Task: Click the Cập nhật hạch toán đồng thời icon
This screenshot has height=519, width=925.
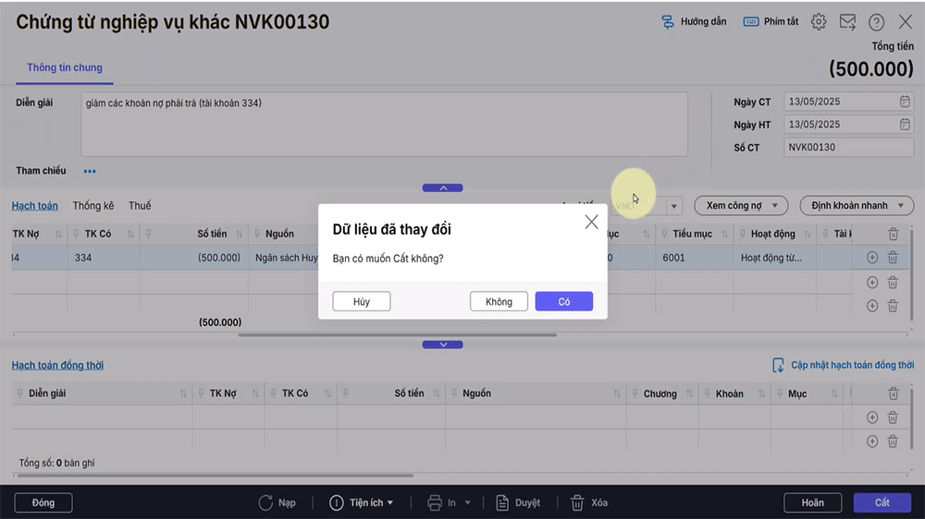Action: pyautogui.click(x=778, y=366)
